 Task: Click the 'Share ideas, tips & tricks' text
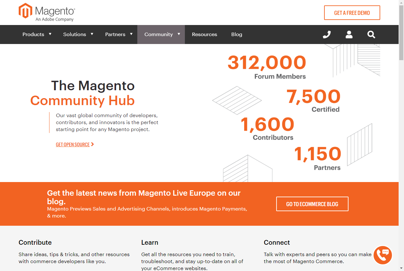(x=74, y=258)
